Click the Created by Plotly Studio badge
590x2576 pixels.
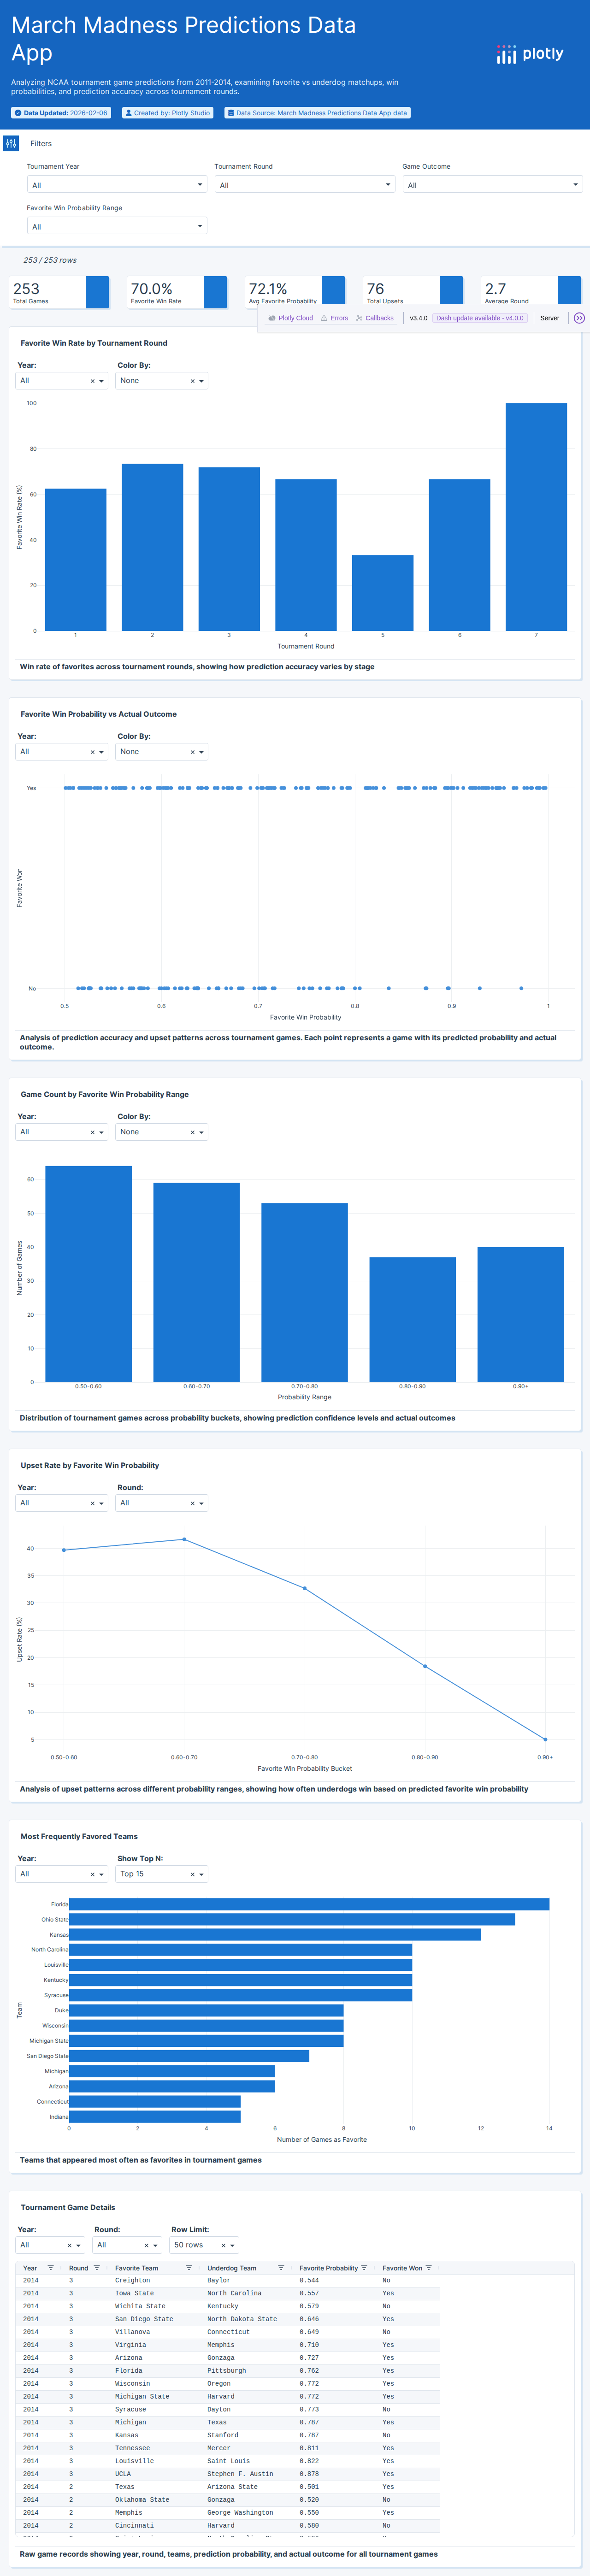pyautogui.click(x=168, y=113)
